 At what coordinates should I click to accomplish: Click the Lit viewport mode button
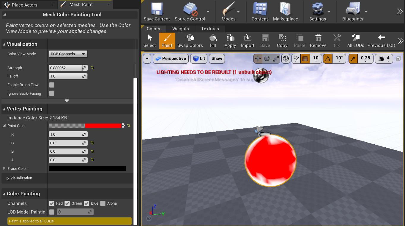(x=198, y=59)
